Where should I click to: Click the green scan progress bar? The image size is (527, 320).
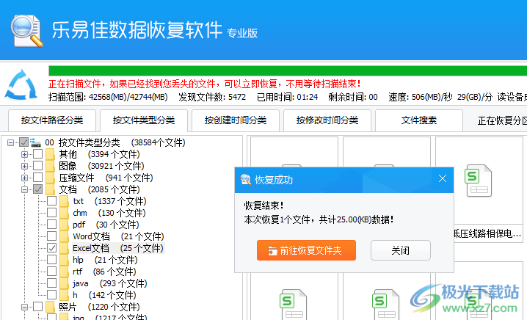pos(288,71)
